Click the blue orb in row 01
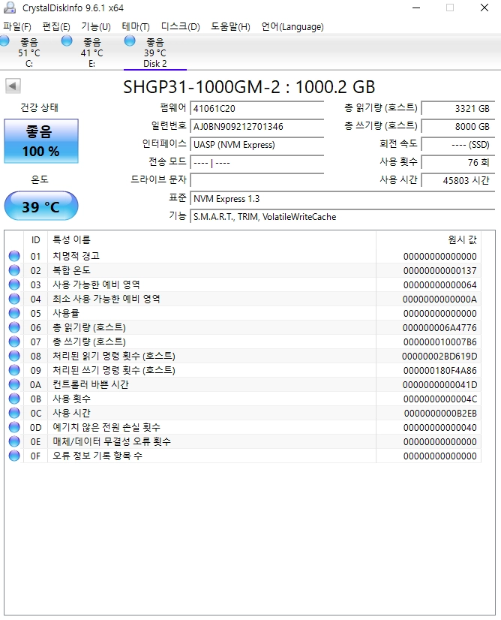This screenshot has height=620, width=501. coord(14,256)
